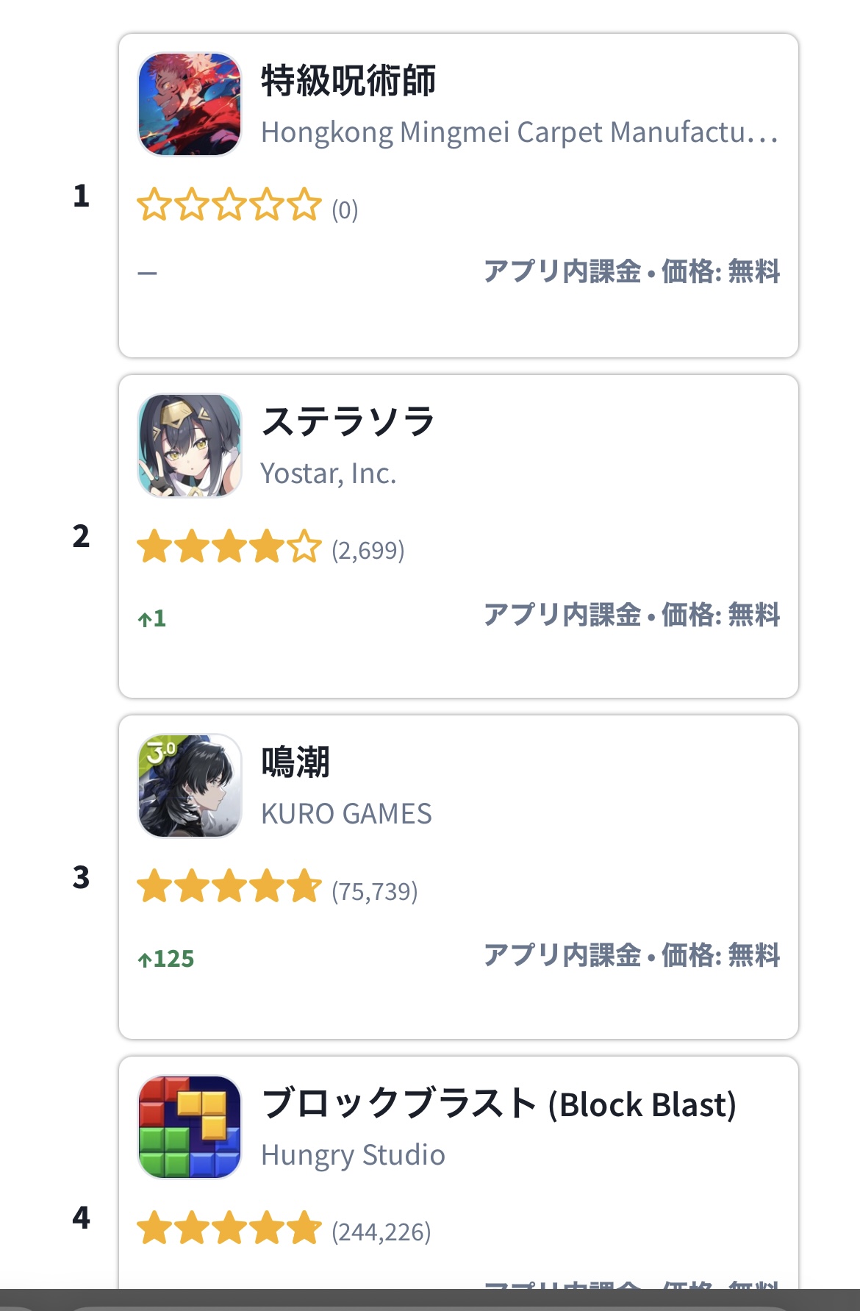This screenshot has width=860, height=1311.
Task: Click price info on the 特級呪術師 card
Action: click(x=631, y=271)
